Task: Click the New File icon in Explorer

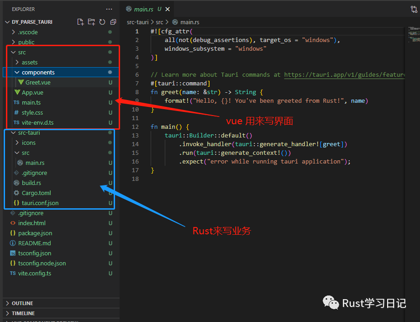Action: point(80,21)
